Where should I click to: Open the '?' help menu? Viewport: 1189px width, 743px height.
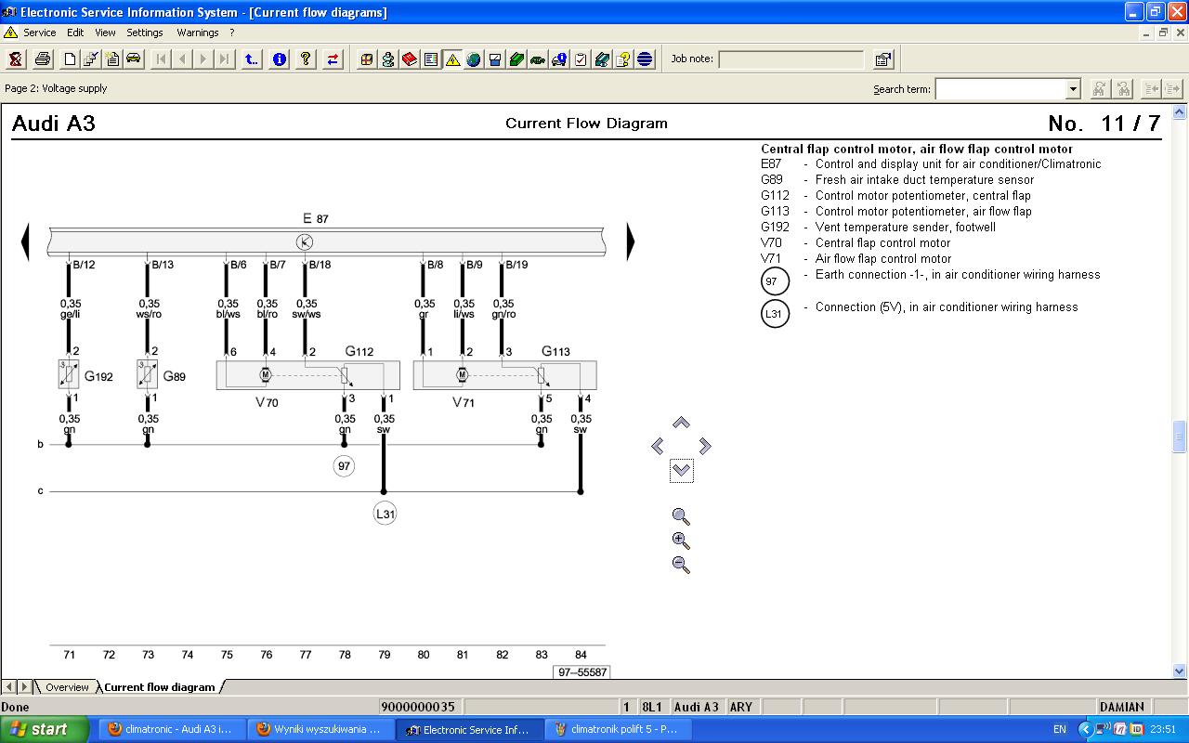pos(232,33)
